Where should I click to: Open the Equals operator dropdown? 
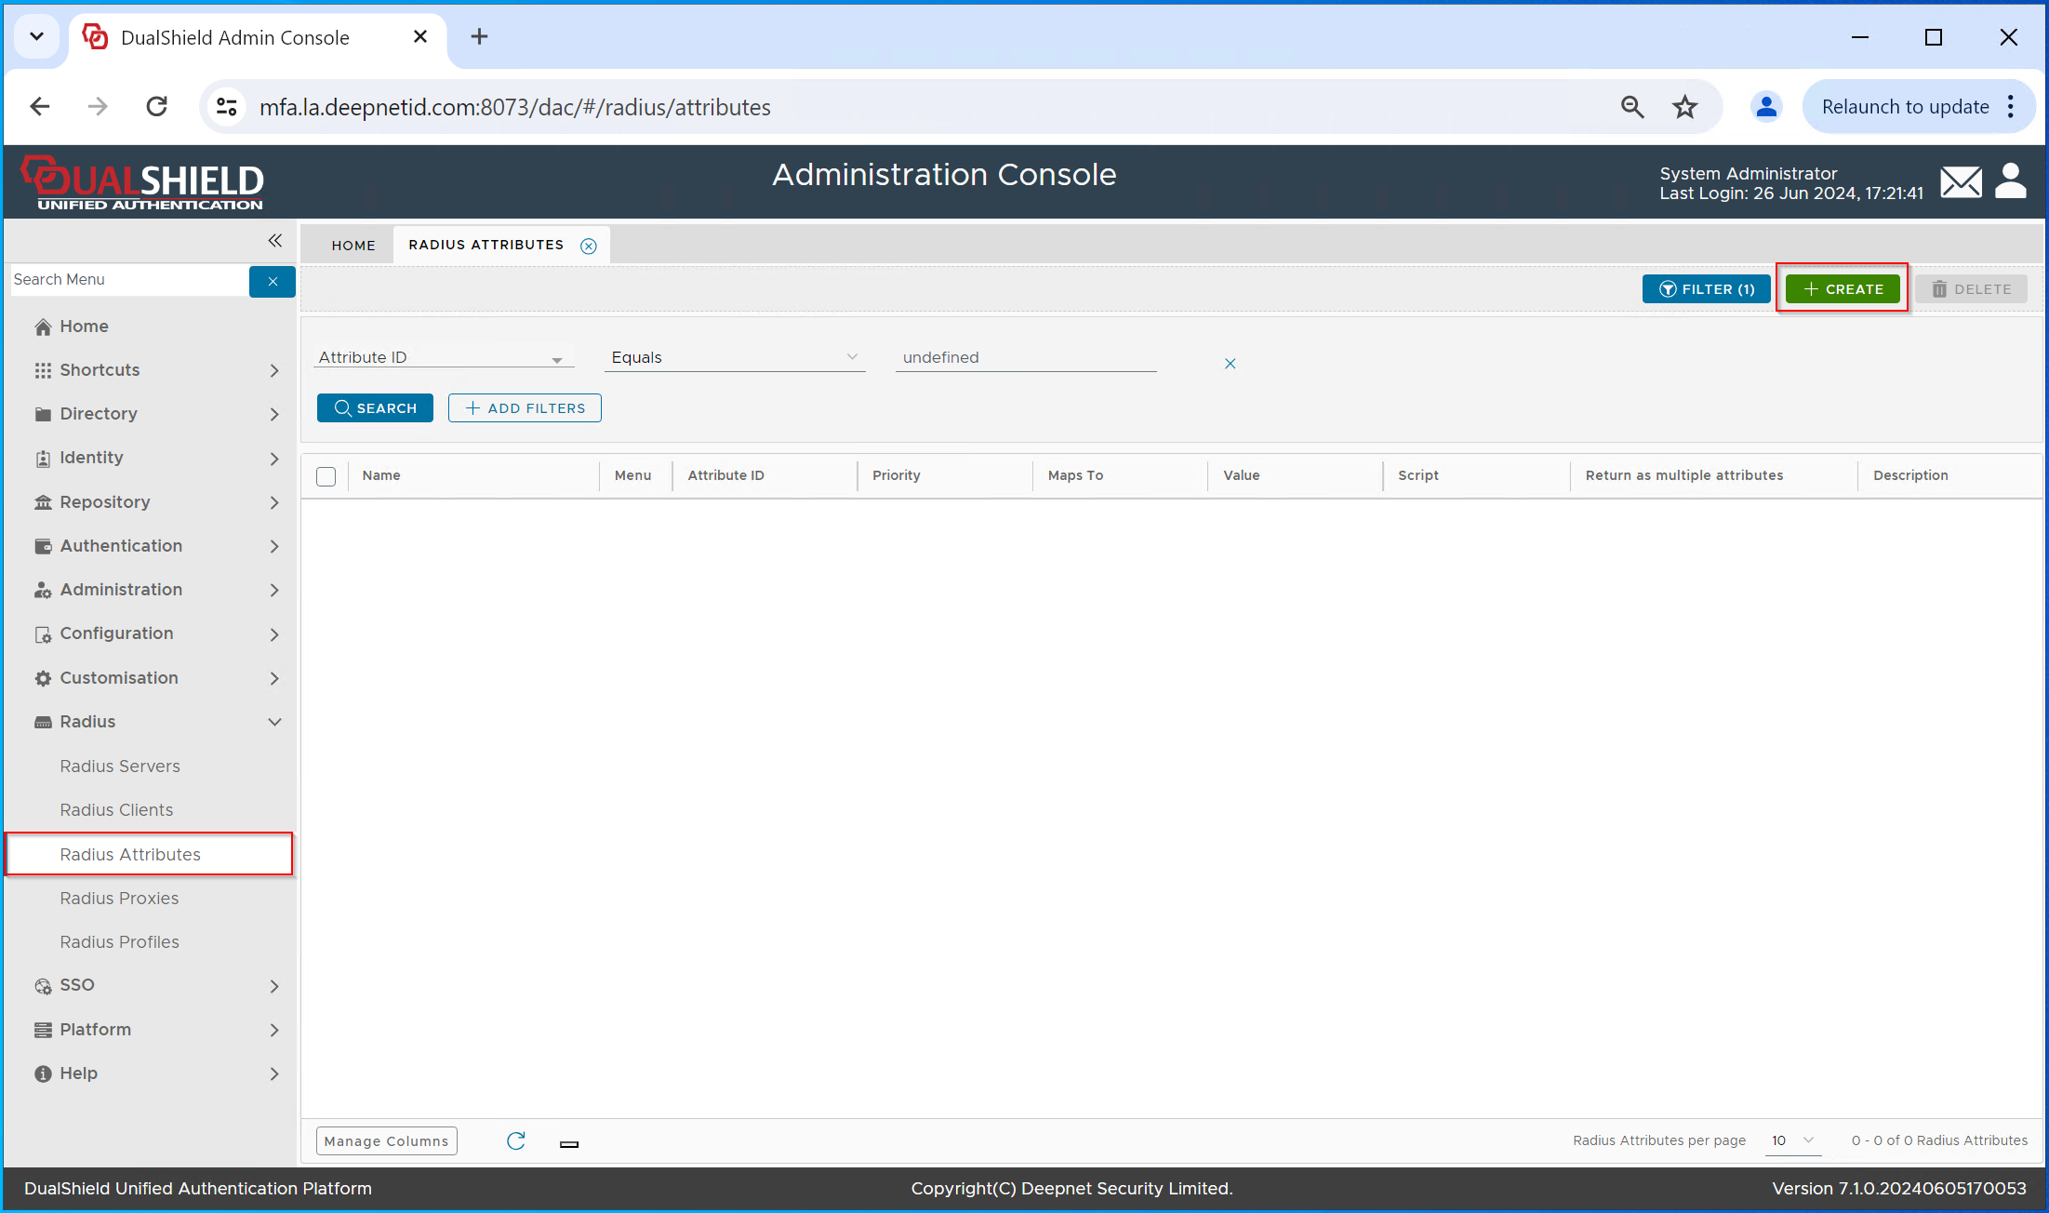[x=734, y=358]
